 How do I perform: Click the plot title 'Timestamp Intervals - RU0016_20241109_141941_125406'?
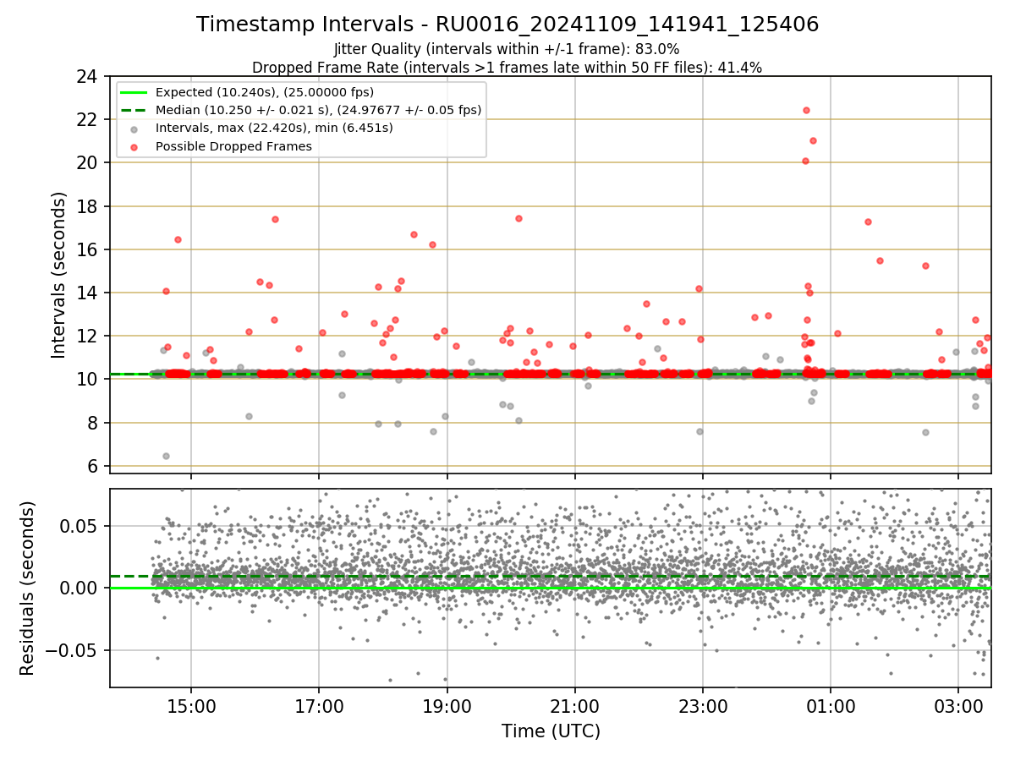[x=507, y=25]
